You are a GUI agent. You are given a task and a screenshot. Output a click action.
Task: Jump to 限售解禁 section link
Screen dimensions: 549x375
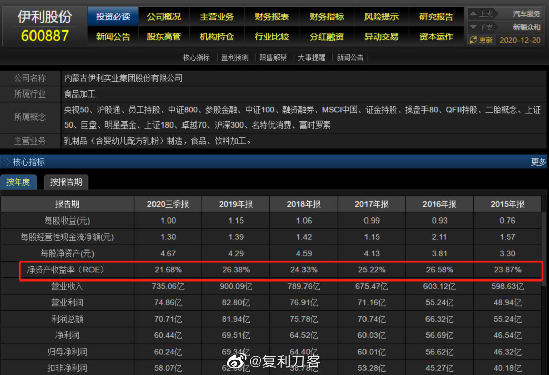[273, 57]
